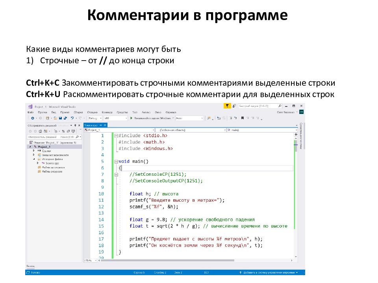This screenshot has width=378, height=283.
Task: Toggle the bookmark icon in toolbar
Action: 243,118
